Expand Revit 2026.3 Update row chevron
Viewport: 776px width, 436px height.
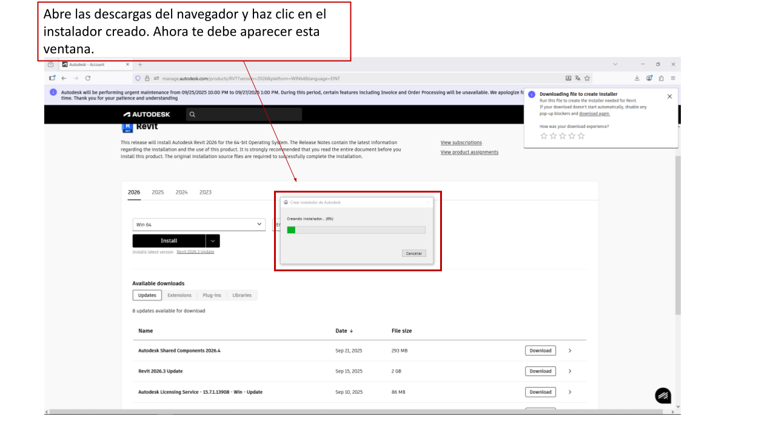click(x=570, y=371)
